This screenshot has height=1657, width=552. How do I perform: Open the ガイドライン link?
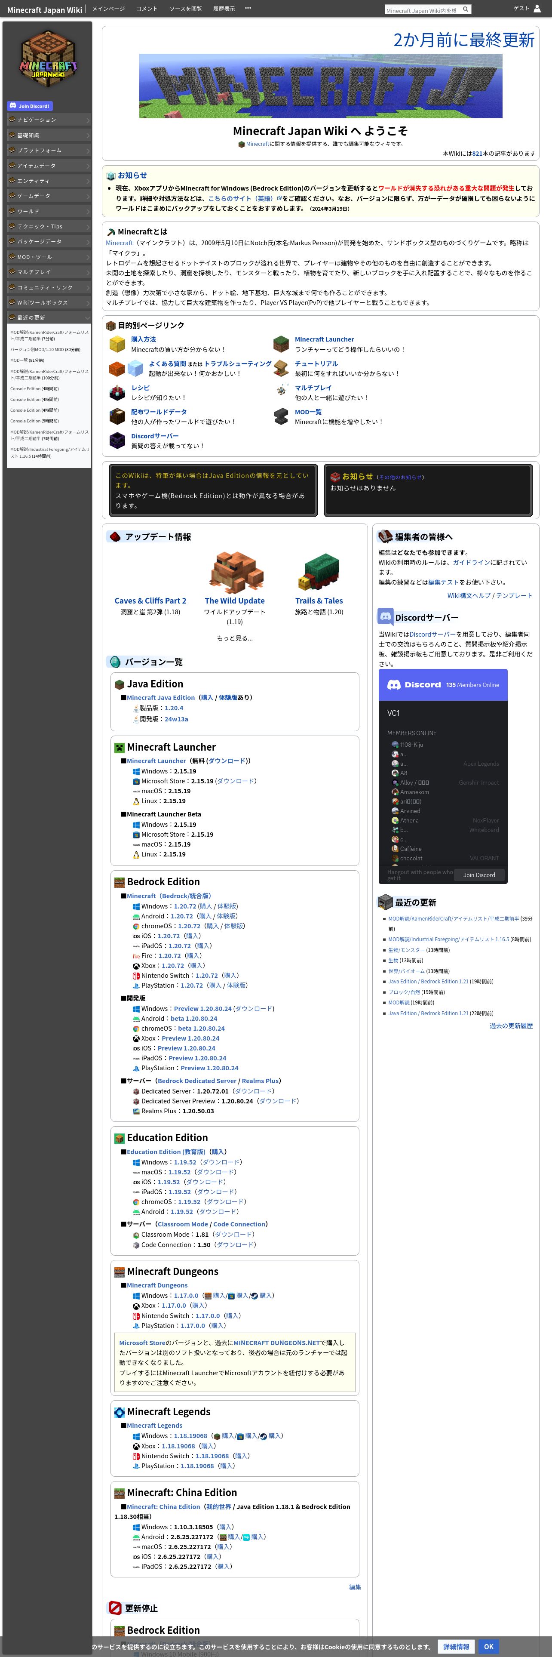(471, 562)
